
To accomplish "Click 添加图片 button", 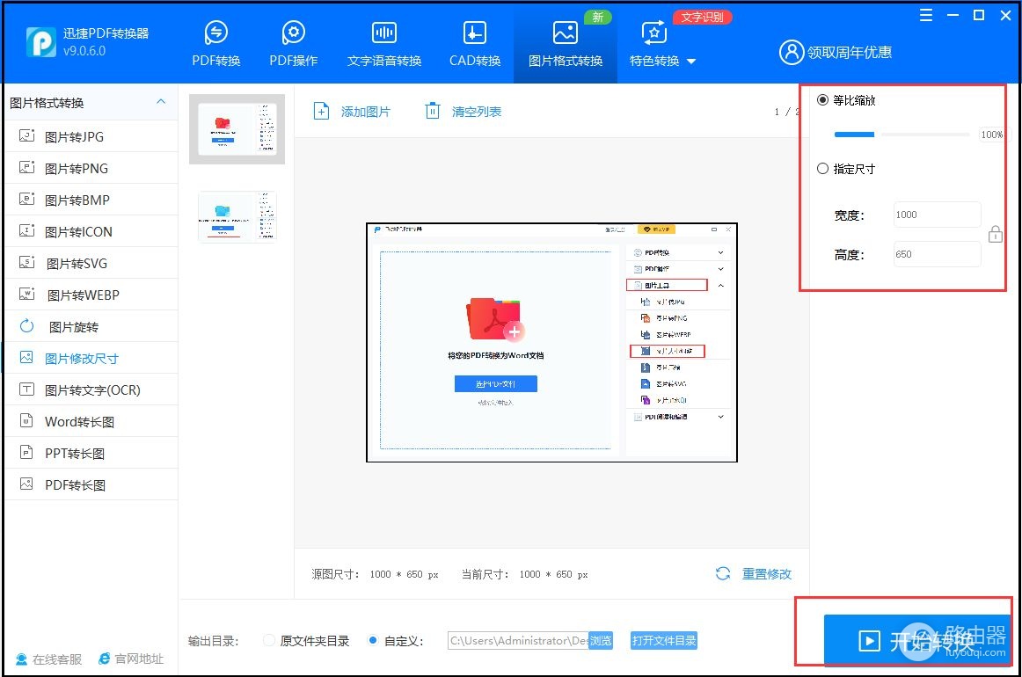I will 352,112.
